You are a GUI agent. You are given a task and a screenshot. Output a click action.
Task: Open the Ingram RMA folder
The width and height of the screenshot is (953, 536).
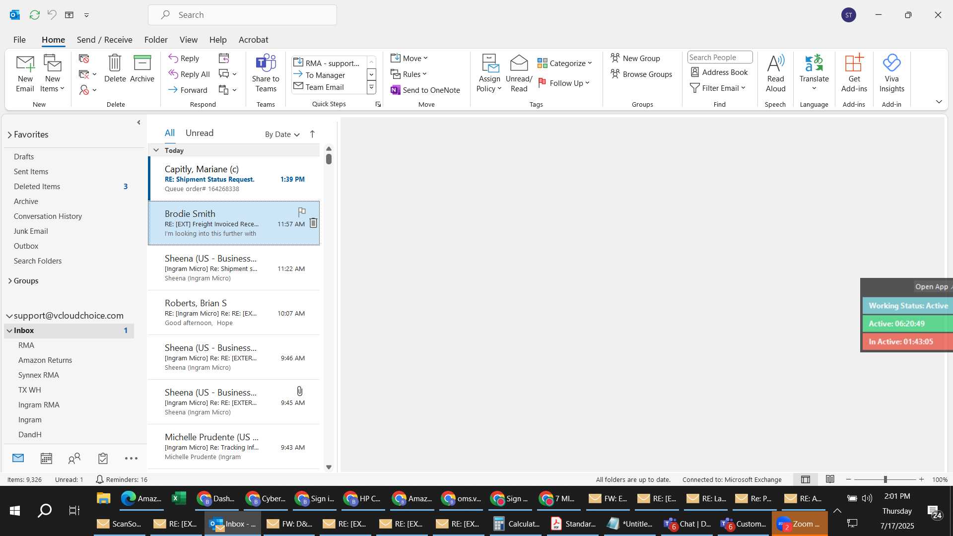(69, 405)
